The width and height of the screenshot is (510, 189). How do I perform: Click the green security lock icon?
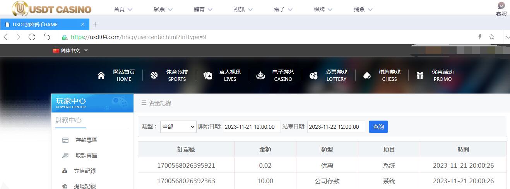(65, 37)
